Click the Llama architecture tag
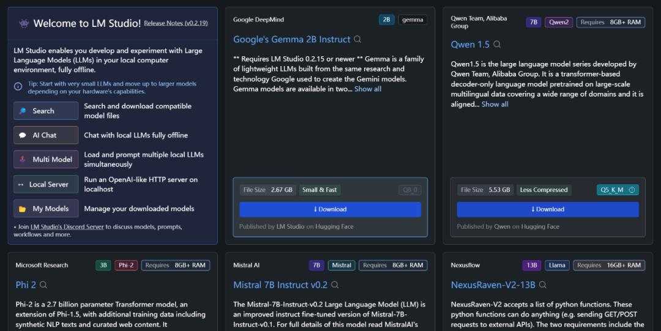Image resolution: width=661 pixels, height=331 pixels. point(557,265)
